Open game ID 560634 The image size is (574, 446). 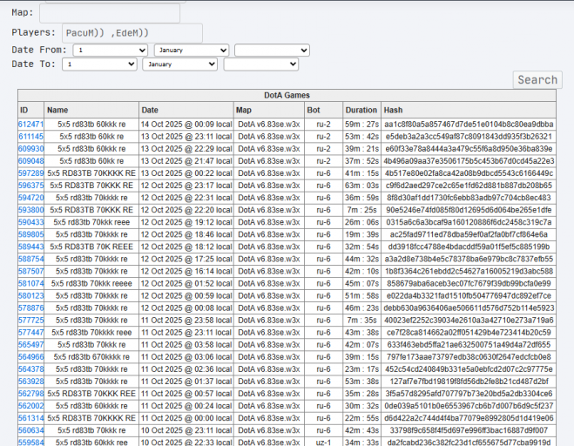pos(30,430)
